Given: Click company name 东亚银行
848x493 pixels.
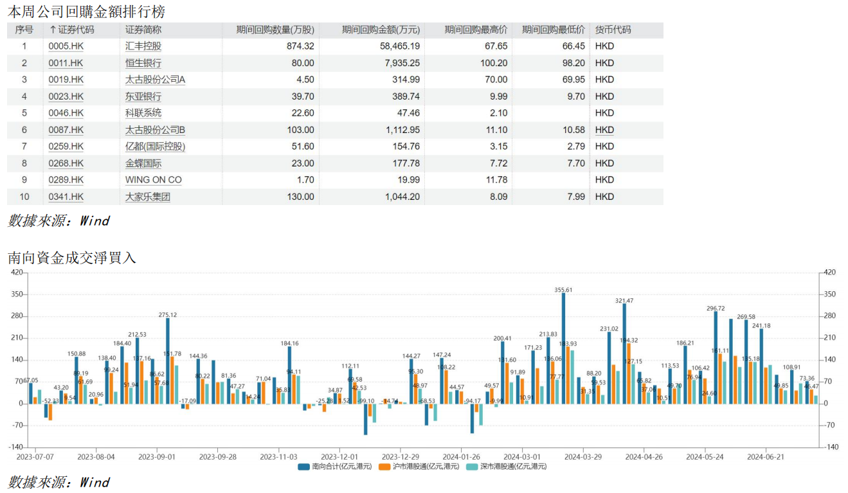Looking at the screenshot, I should [x=143, y=96].
